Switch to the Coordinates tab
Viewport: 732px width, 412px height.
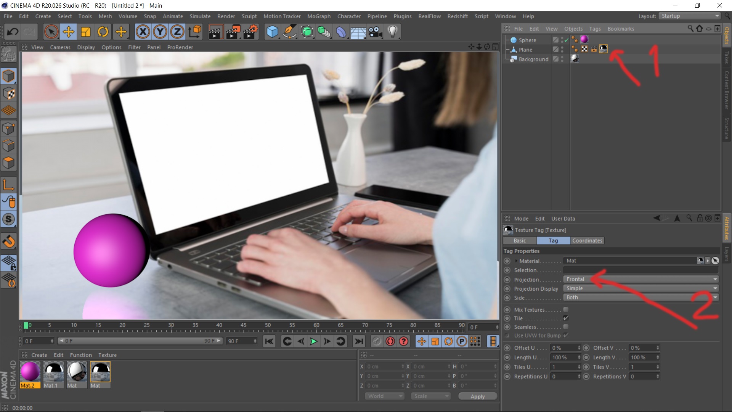587,240
